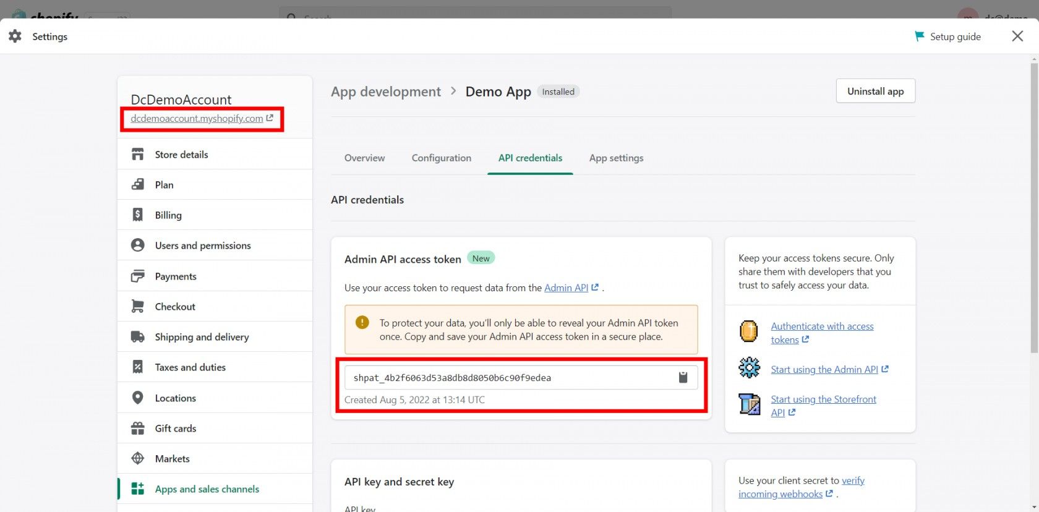Click the Setup guide flag icon
The height and width of the screenshot is (512, 1039).
919,36
